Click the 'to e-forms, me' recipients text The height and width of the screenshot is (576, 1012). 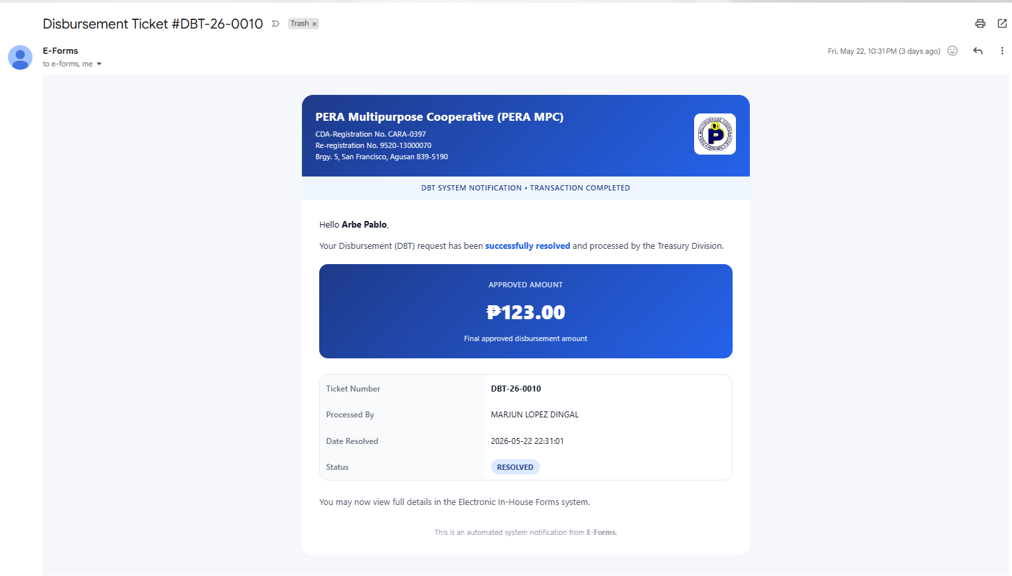(x=68, y=64)
